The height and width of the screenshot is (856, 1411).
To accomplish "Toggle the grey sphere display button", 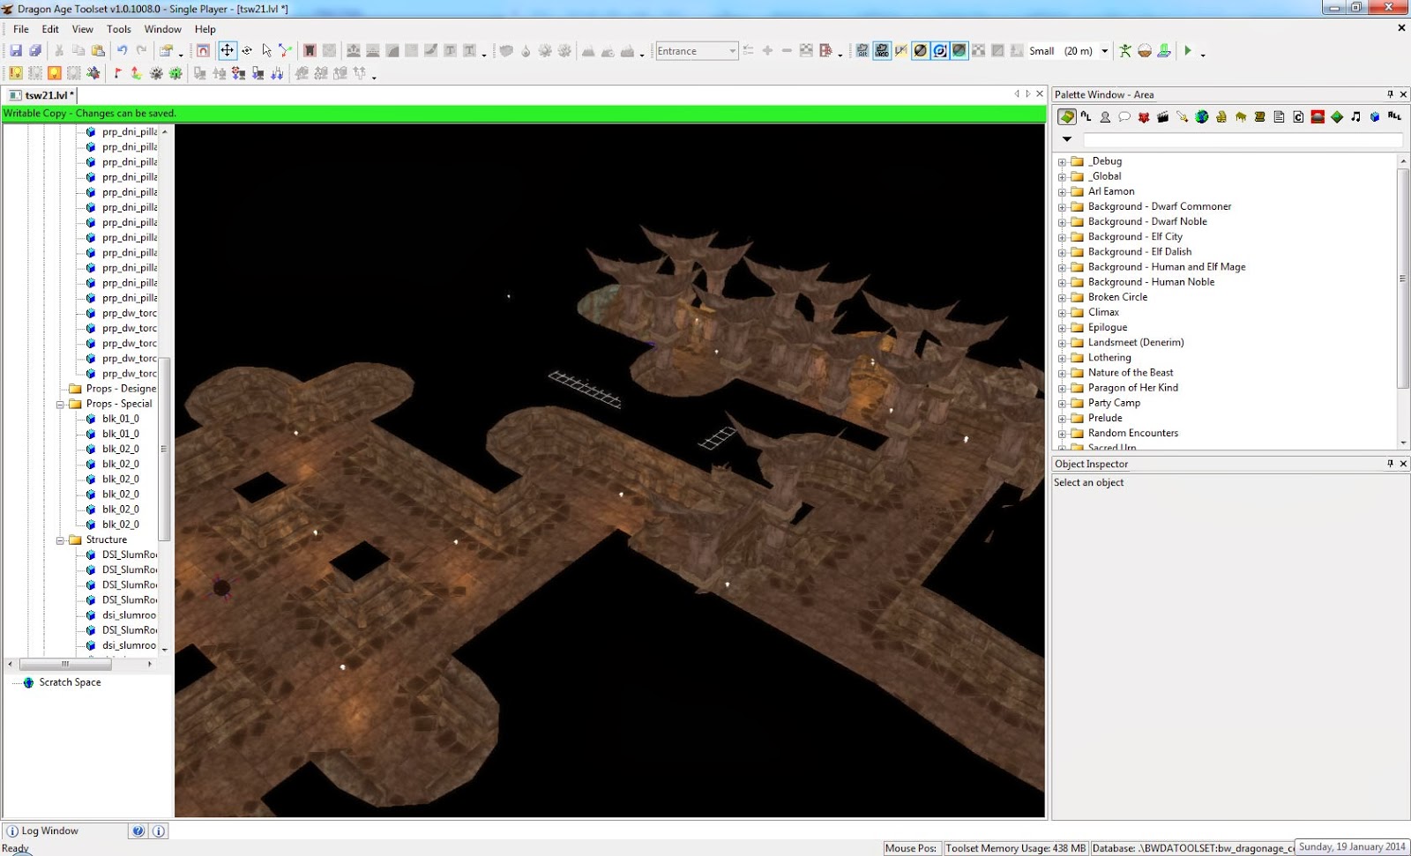I will [921, 51].
